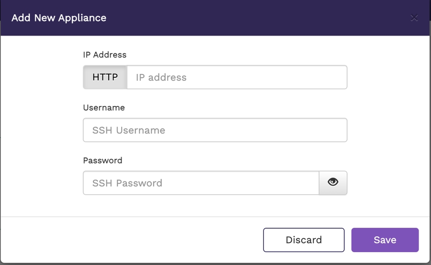This screenshot has width=431, height=265.
Task: Show the SSH password in plain text
Action: click(333, 182)
